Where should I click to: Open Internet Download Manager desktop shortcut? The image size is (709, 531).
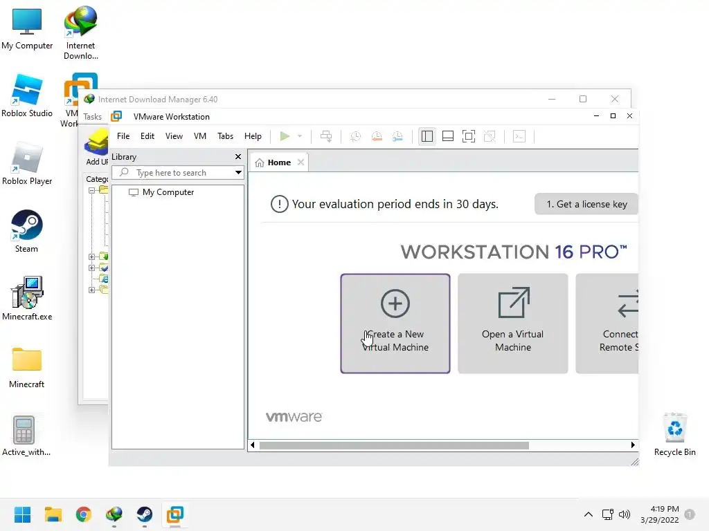coord(81,32)
